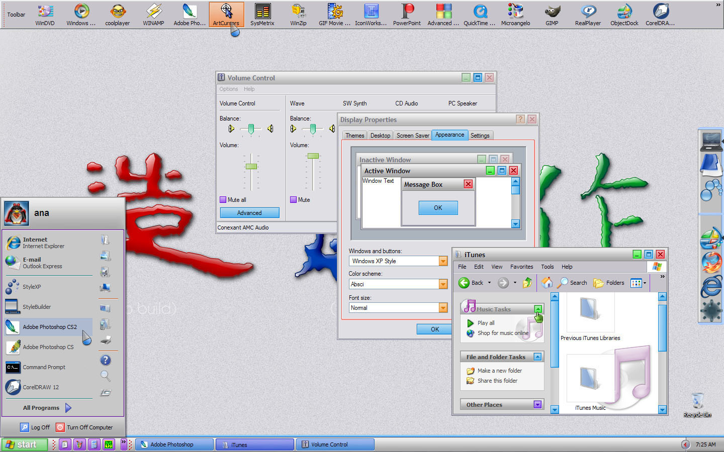Expand the Other Places panel

click(x=537, y=404)
